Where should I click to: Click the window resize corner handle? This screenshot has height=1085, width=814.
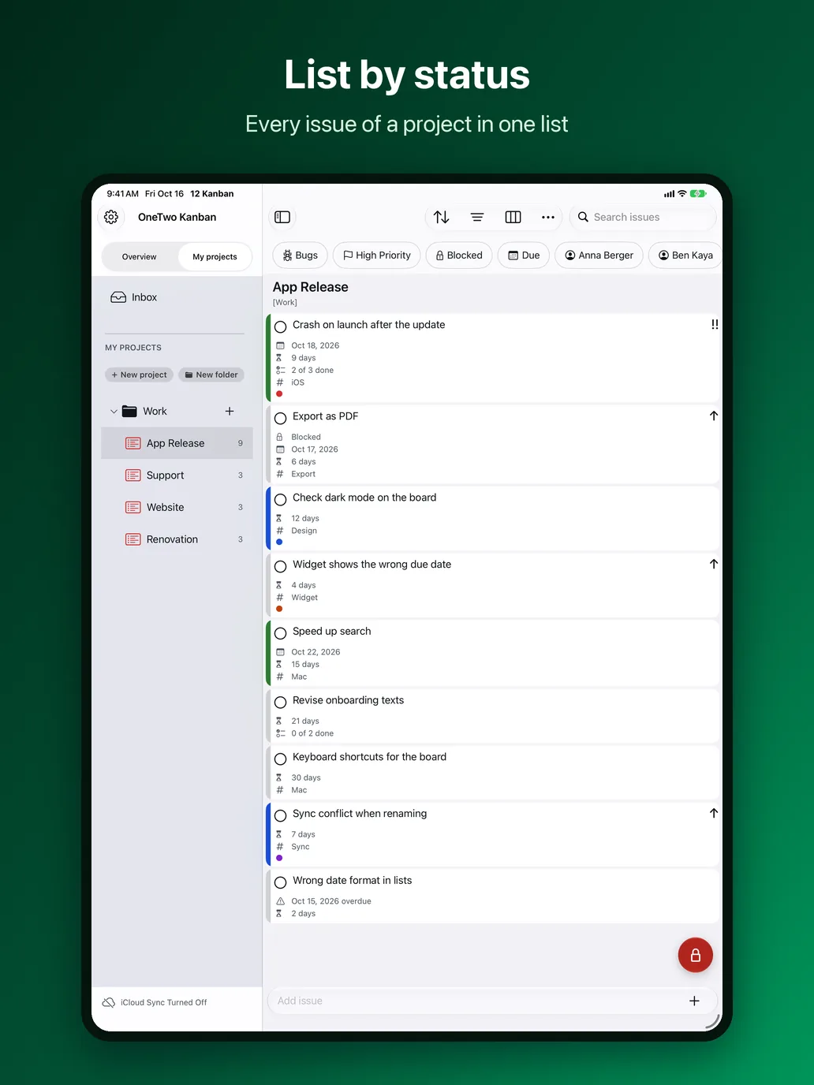712,1021
